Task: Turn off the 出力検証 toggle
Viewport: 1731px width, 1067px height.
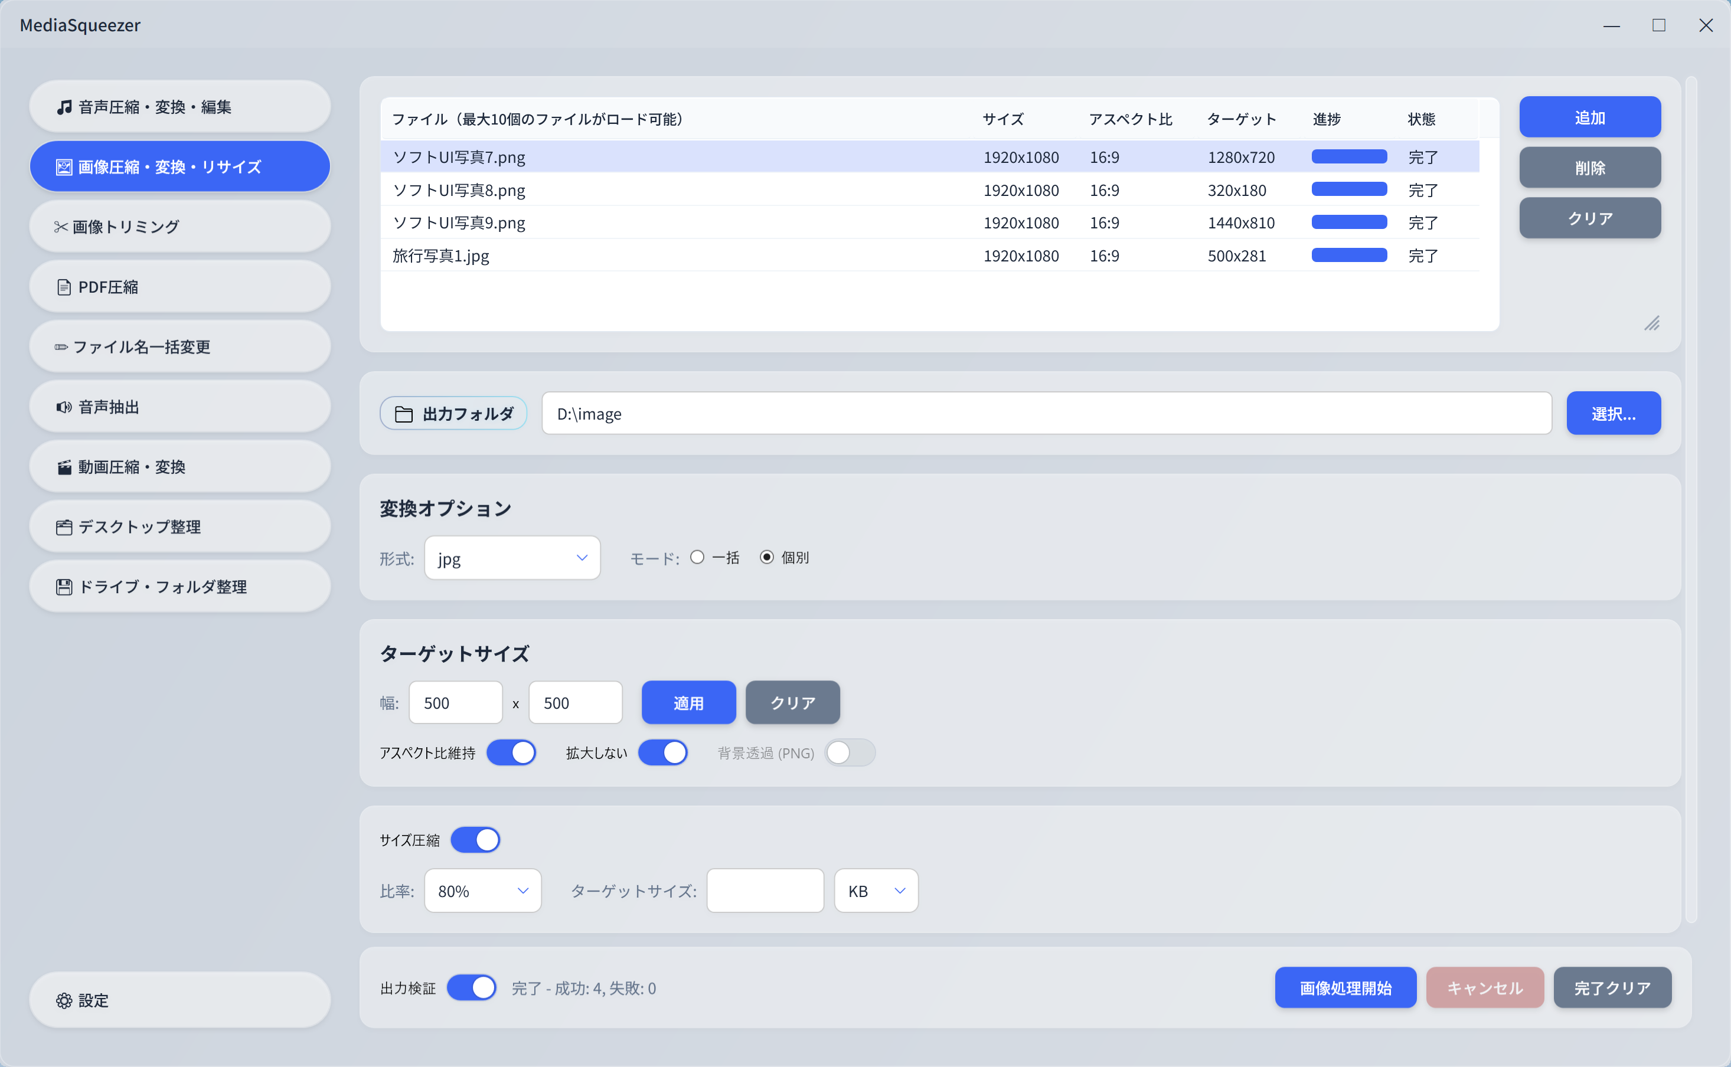Action: [x=472, y=988]
